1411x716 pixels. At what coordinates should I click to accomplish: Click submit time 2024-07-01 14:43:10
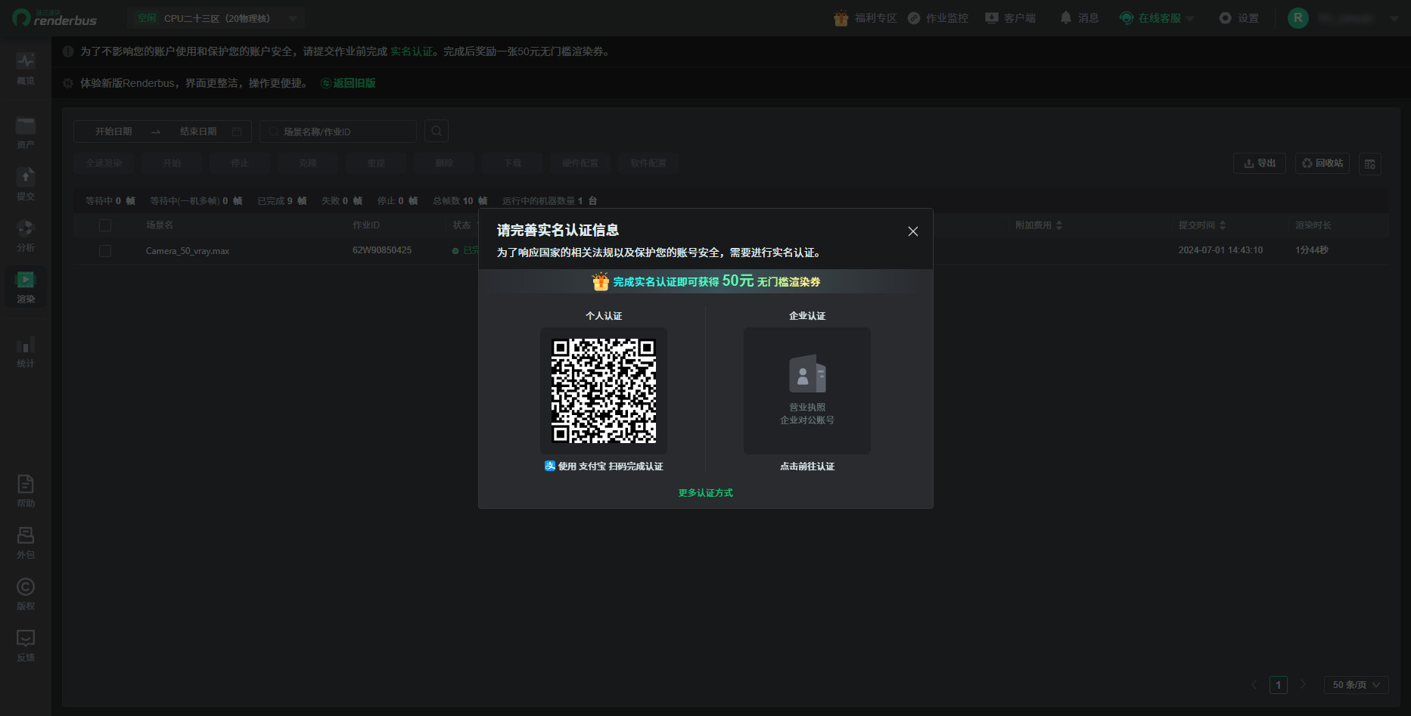click(1220, 250)
